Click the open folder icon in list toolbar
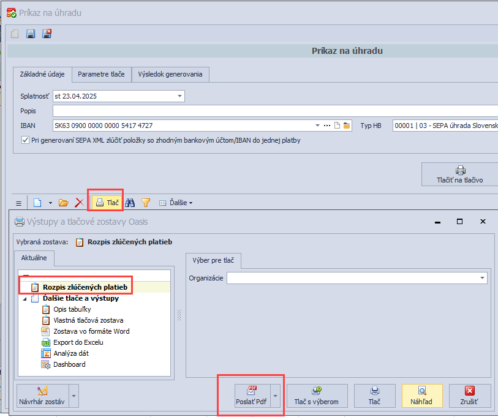Screen dimensions: 498x417 [x=63, y=202]
